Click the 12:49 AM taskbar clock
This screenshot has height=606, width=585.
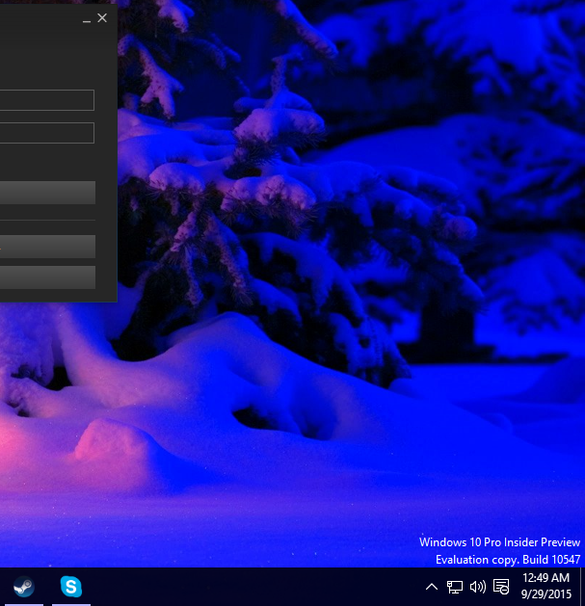point(545,578)
